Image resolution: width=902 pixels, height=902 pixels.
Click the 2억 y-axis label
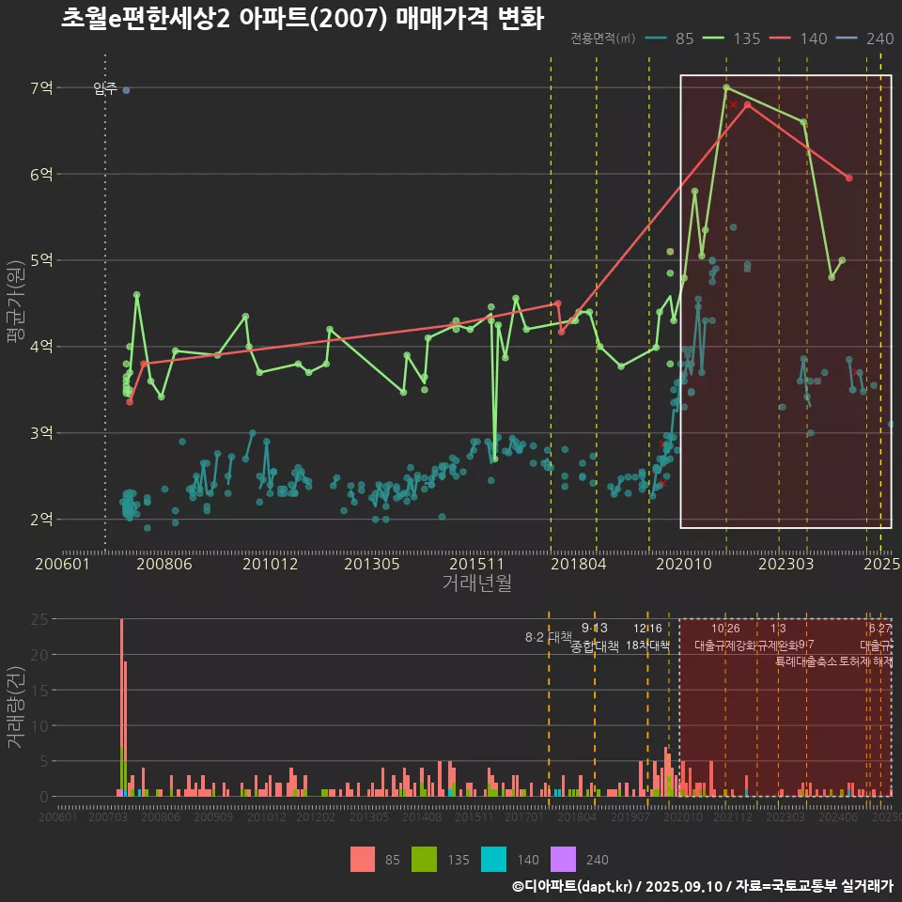click(x=41, y=519)
